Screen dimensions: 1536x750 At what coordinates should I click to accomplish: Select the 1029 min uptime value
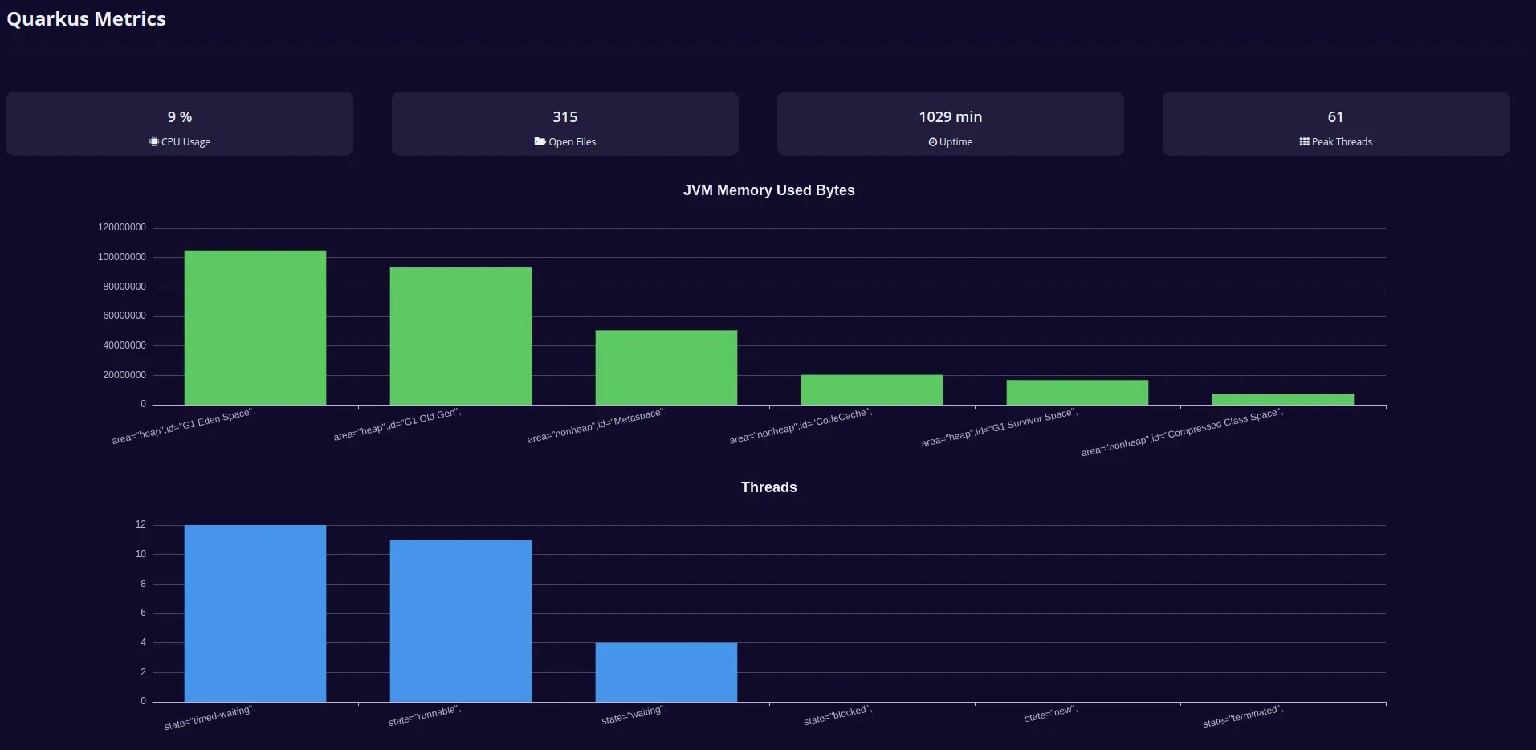point(951,117)
